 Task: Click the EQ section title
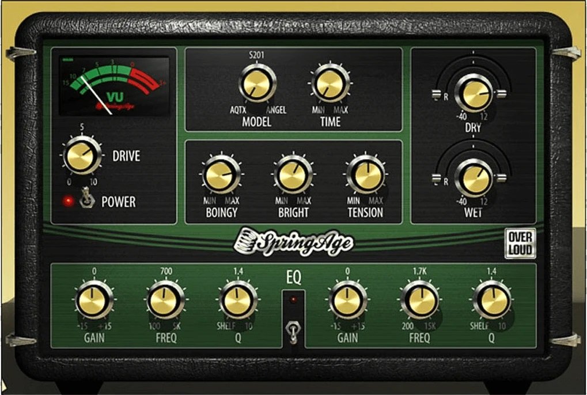click(294, 278)
